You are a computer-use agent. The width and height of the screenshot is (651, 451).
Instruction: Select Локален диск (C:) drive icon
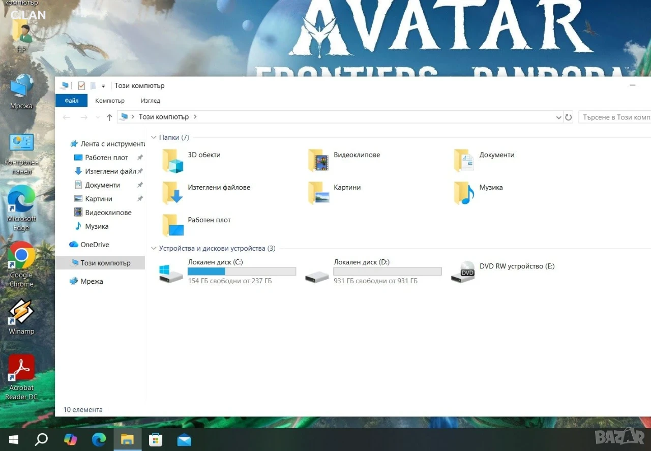[x=171, y=273]
